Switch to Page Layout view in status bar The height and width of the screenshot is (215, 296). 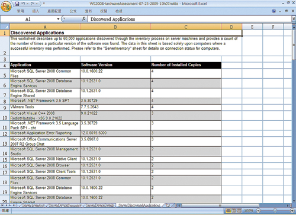(234, 211)
